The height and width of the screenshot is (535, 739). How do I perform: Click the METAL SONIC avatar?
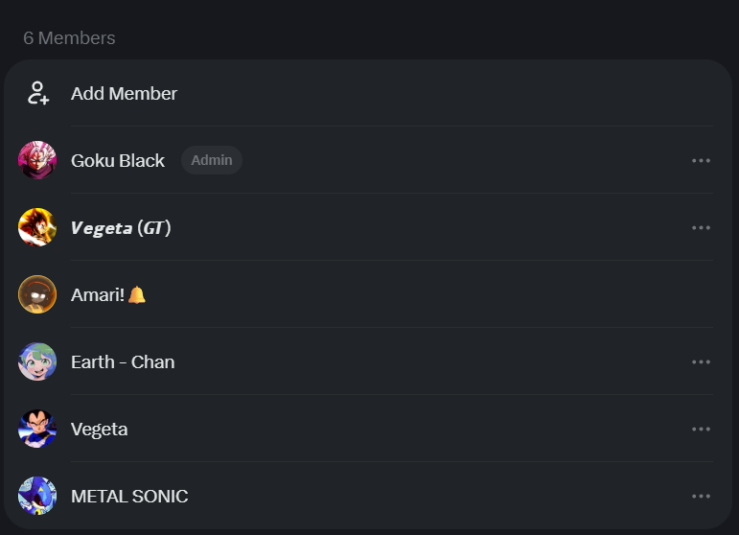37,496
